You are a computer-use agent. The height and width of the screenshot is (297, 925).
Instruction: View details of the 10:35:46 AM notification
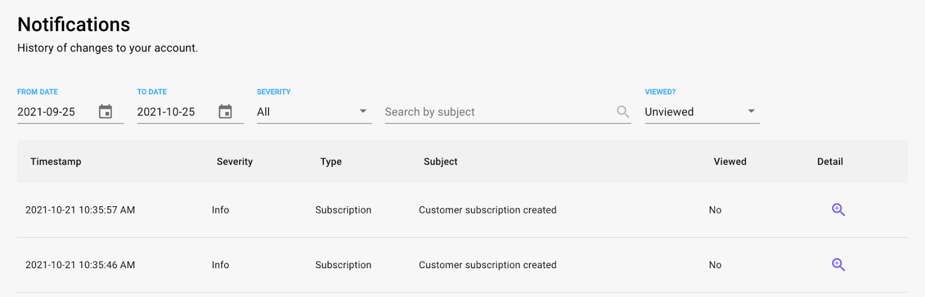point(838,265)
